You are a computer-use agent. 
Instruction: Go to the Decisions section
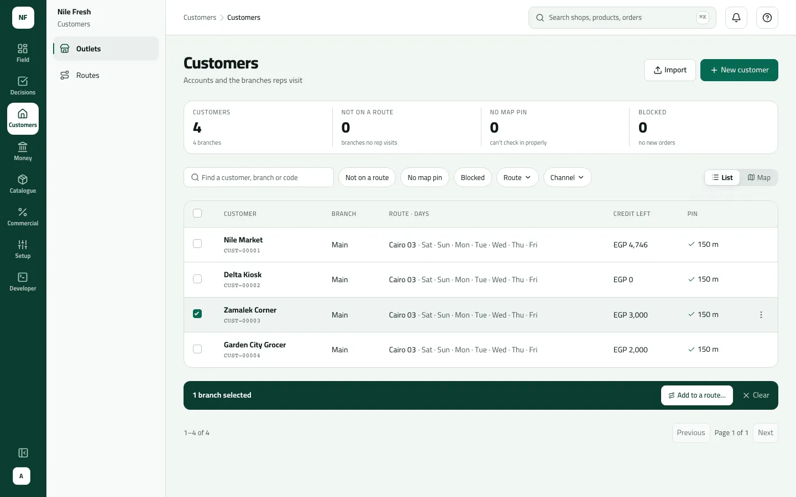pos(23,86)
